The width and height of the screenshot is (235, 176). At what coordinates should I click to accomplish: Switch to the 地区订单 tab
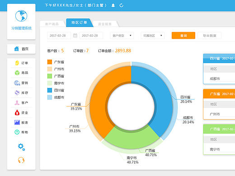point(79,23)
